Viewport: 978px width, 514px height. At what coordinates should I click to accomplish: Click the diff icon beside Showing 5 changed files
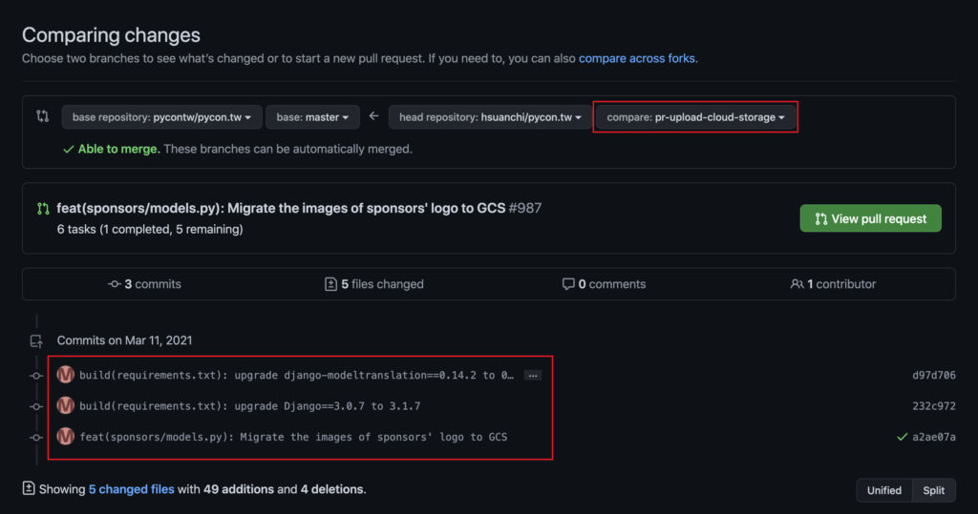click(29, 488)
